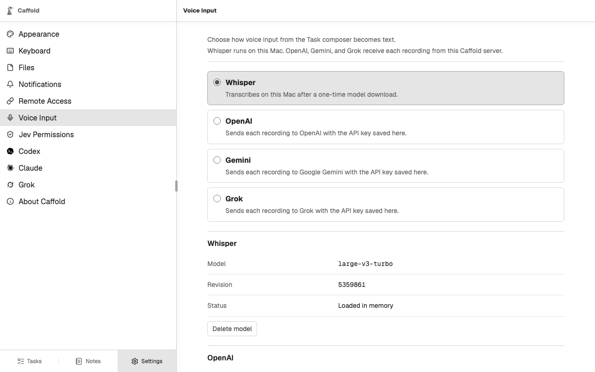This screenshot has width=595, height=372.
Task: Open About Caffold page
Action: pyautogui.click(x=88, y=201)
